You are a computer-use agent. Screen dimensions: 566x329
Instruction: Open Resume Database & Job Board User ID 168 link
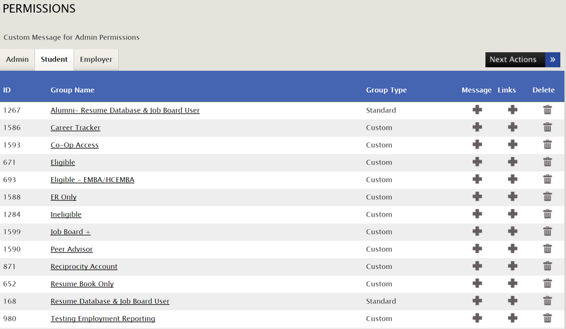pos(110,301)
